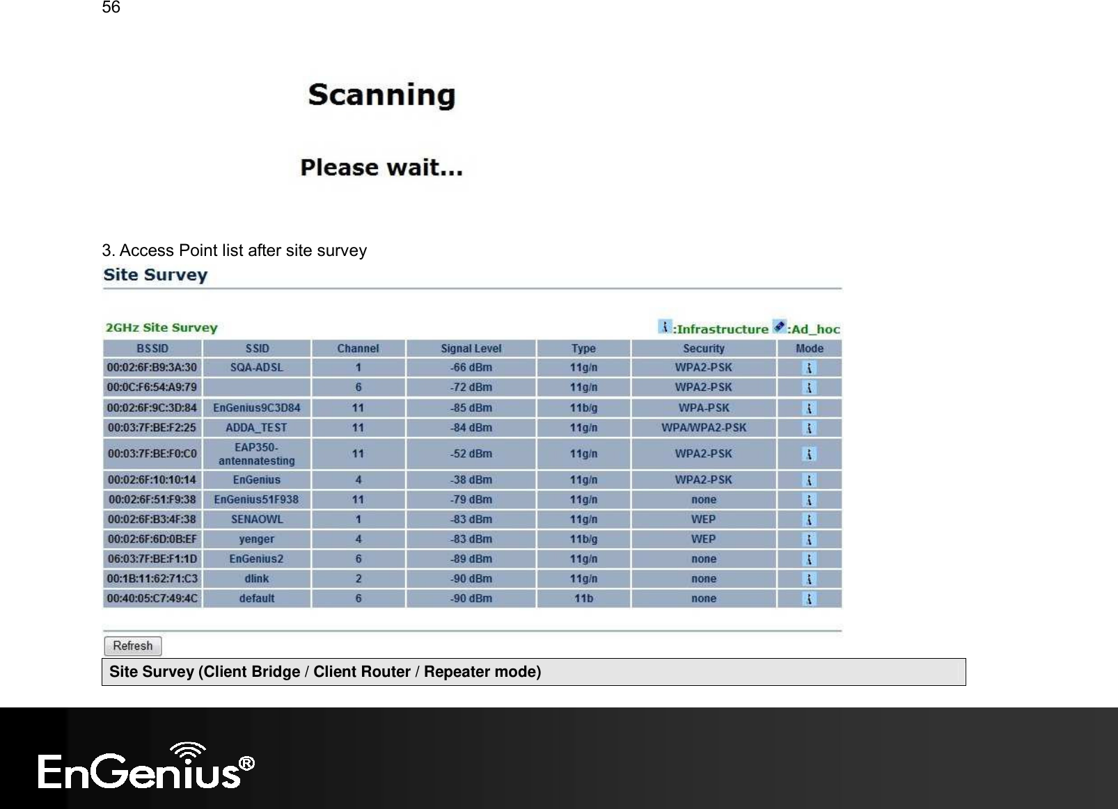This screenshot has height=809, width=1118.
Task: Click SSID SENAOWL
Action: pyautogui.click(x=257, y=520)
